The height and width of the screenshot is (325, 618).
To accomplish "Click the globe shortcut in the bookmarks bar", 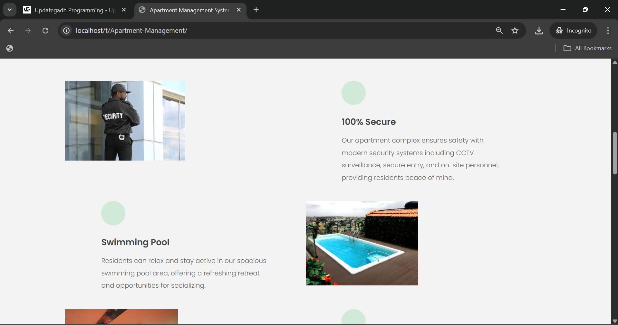I will click(x=10, y=48).
